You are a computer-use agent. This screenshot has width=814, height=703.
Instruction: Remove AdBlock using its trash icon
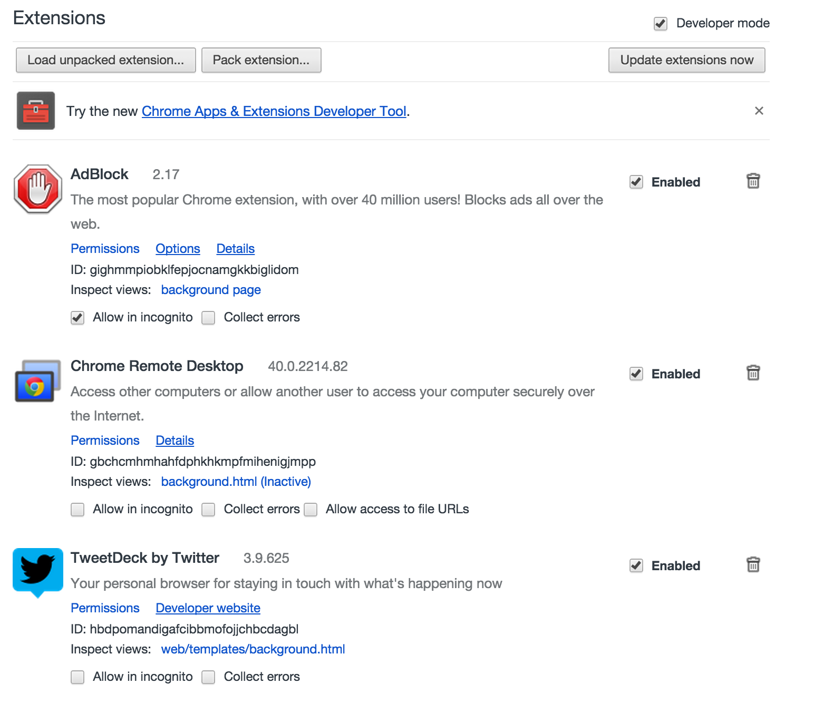(x=753, y=181)
